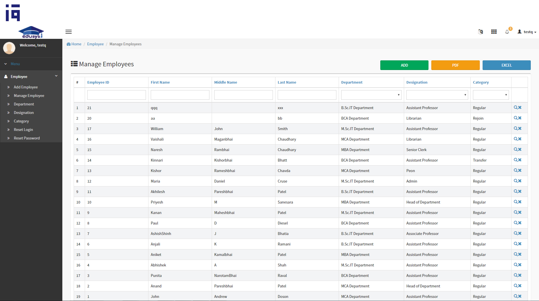Open Reset Login in sidebar
This screenshot has height=301, width=539.
(x=23, y=130)
